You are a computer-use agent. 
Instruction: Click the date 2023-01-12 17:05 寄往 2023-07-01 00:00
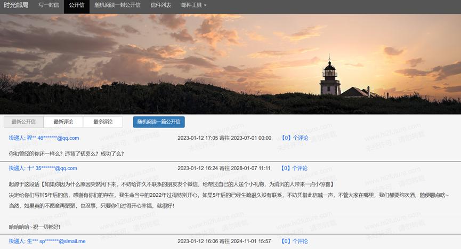[224, 138]
